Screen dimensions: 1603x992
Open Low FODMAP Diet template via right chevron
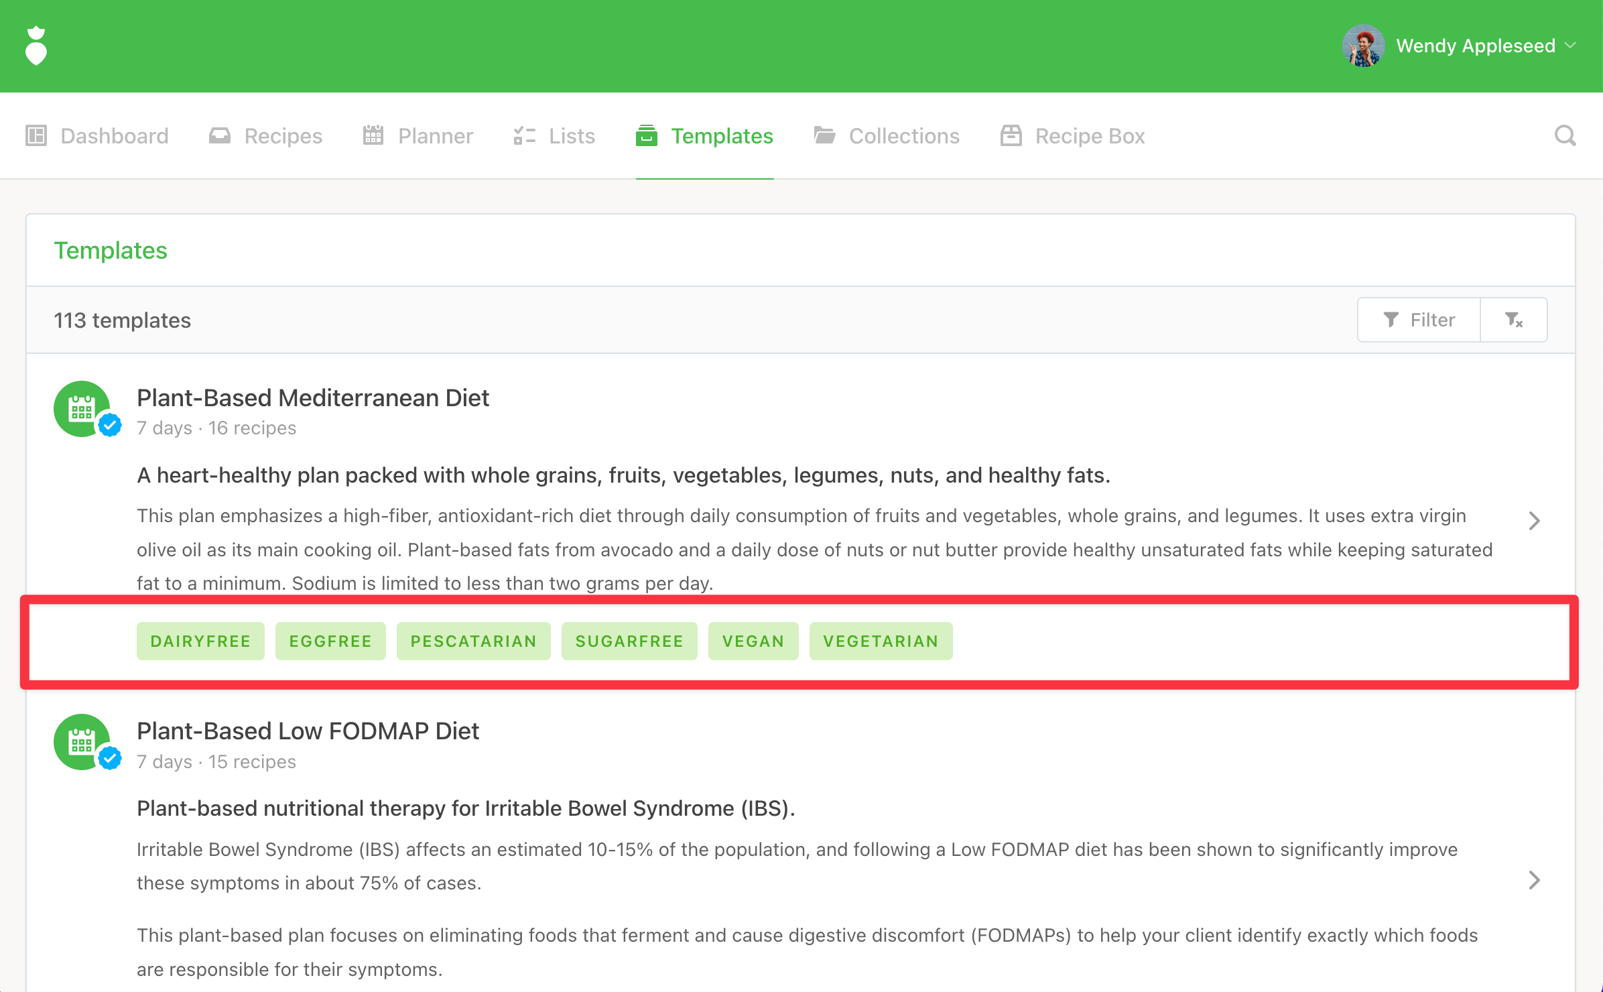pos(1534,880)
